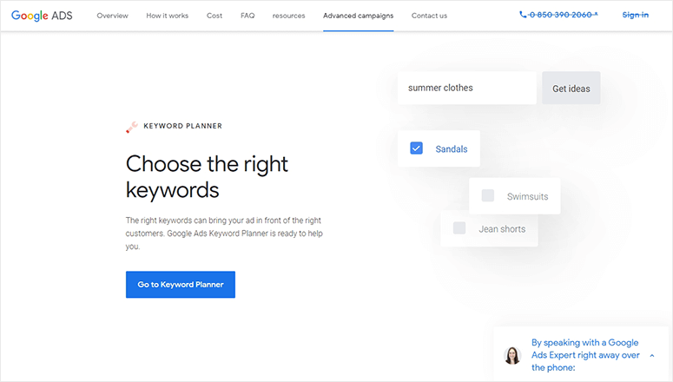
Task: Tick the Jean shorts checkbox
Action: pyautogui.click(x=459, y=228)
